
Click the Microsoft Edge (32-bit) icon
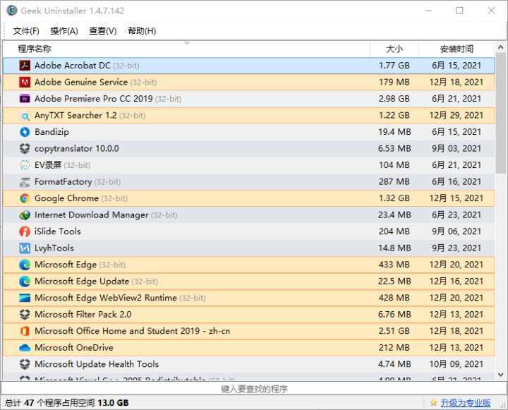25,265
